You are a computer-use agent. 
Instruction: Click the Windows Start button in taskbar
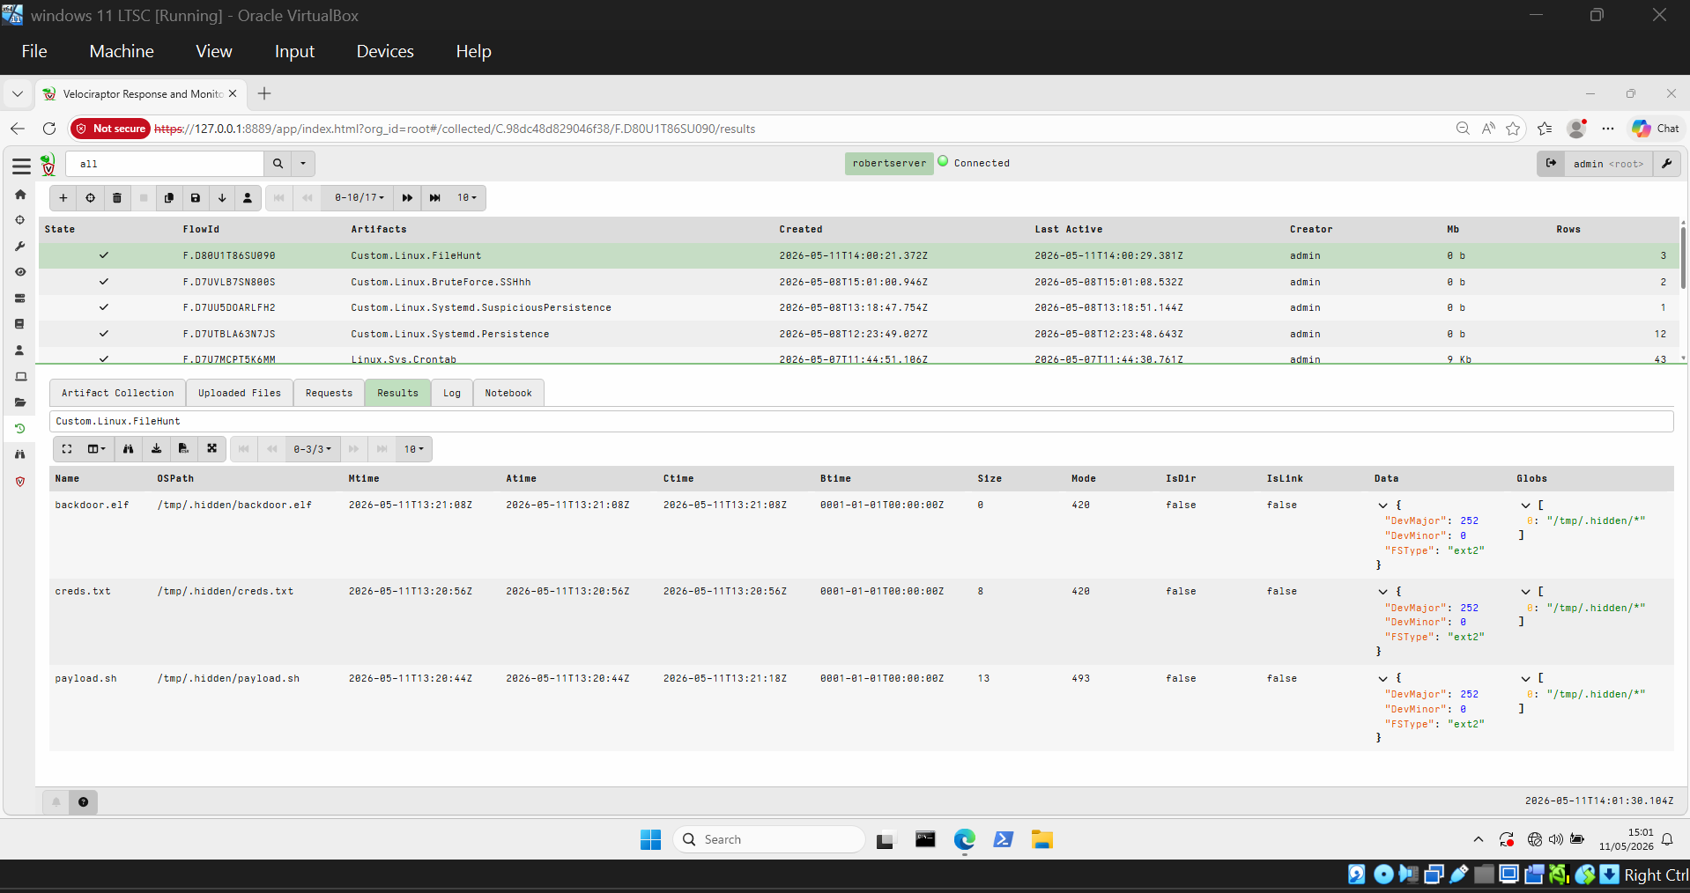(651, 839)
